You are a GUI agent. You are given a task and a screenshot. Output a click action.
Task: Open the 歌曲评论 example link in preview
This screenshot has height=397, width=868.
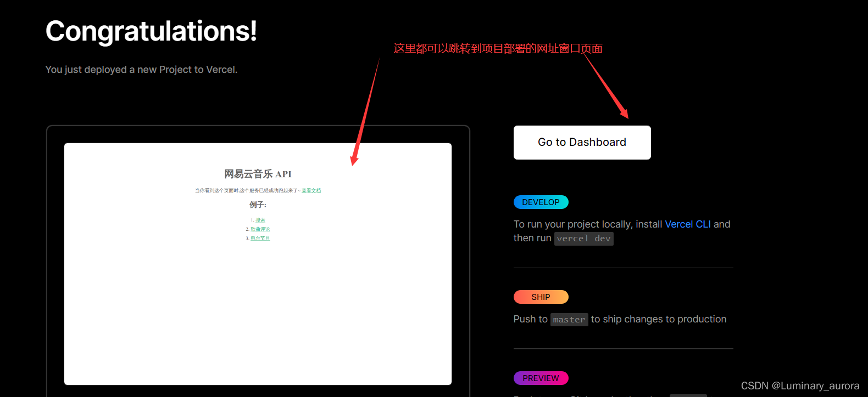click(260, 229)
